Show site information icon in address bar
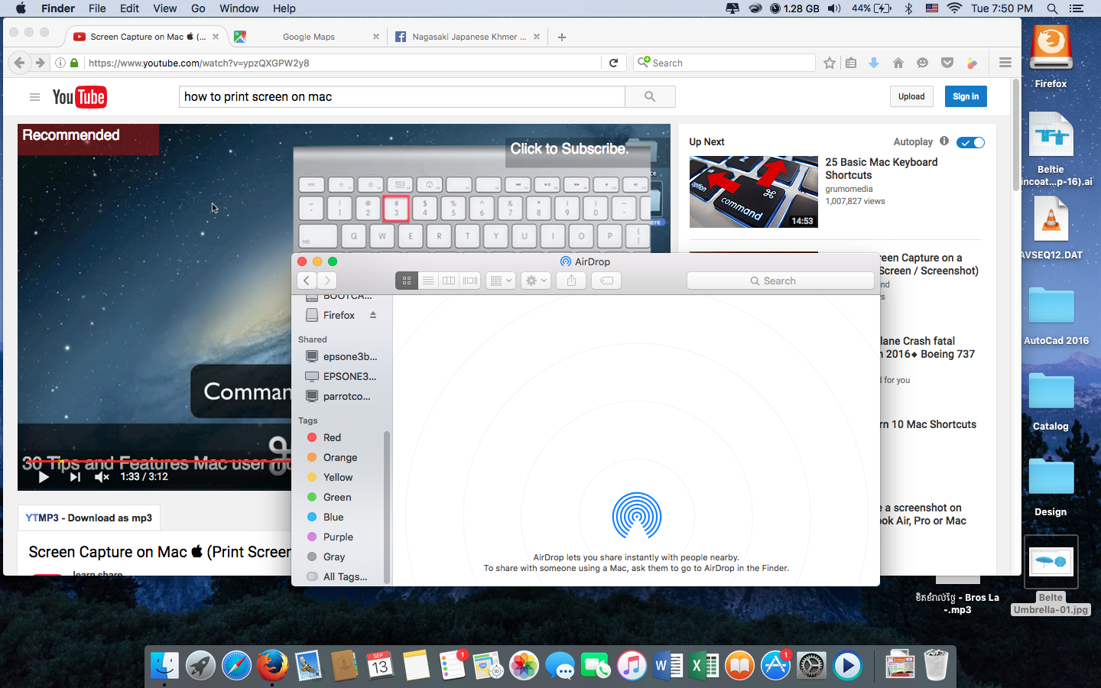1101x688 pixels. click(60, 63)
